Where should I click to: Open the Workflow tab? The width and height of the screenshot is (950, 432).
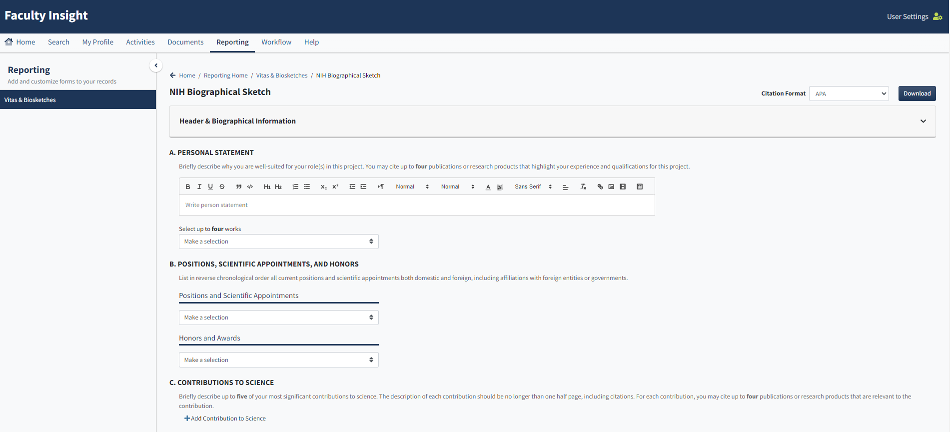point(276,42)
